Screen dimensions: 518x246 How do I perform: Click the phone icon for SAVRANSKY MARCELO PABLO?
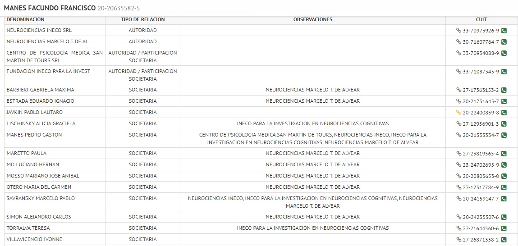[x=504, y=199]
